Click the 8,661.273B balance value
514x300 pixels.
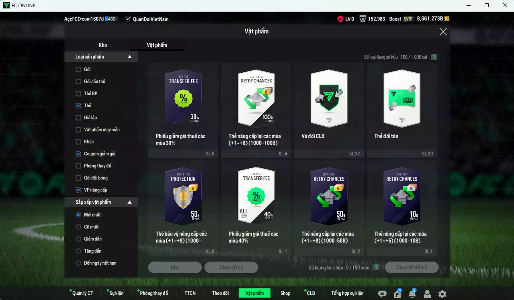point(430,19)
